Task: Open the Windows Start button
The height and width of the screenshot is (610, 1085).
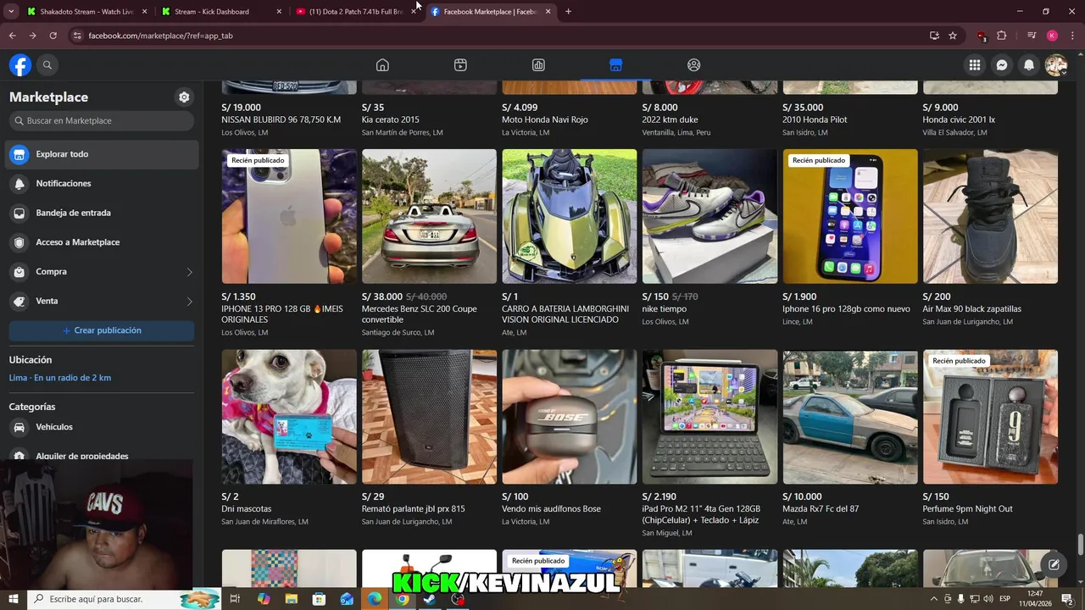Action: 14,599
